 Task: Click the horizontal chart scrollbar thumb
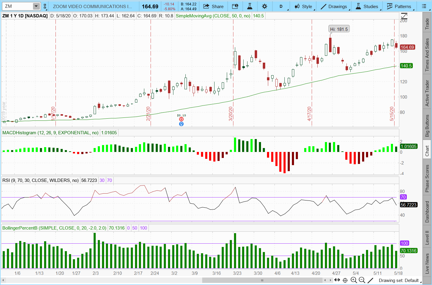coord(262,280)
